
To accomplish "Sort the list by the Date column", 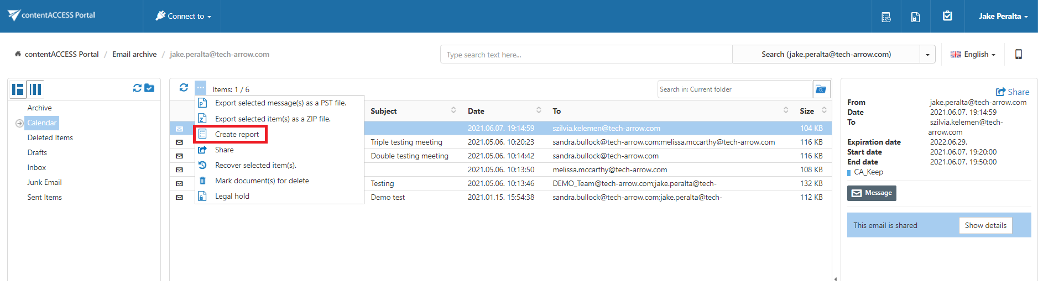I will pos(476,111).
